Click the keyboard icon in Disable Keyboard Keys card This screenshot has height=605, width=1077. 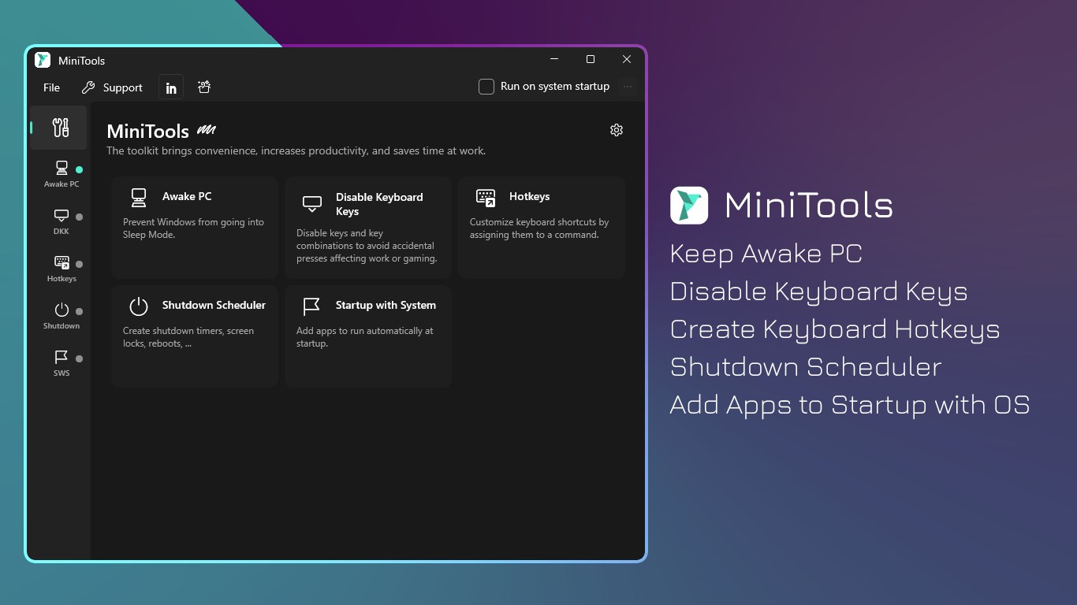click(x=312, y=204)
